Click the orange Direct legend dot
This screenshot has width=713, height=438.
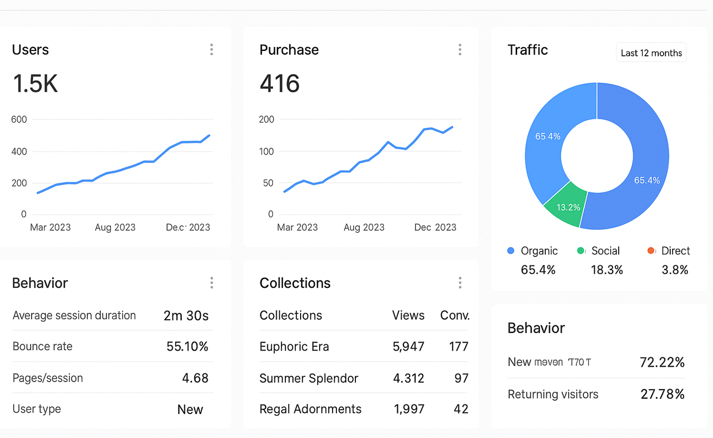651,251
